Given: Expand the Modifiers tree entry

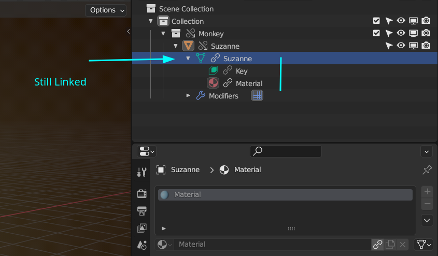Looking at the screenshot, I should coord(189,96).
